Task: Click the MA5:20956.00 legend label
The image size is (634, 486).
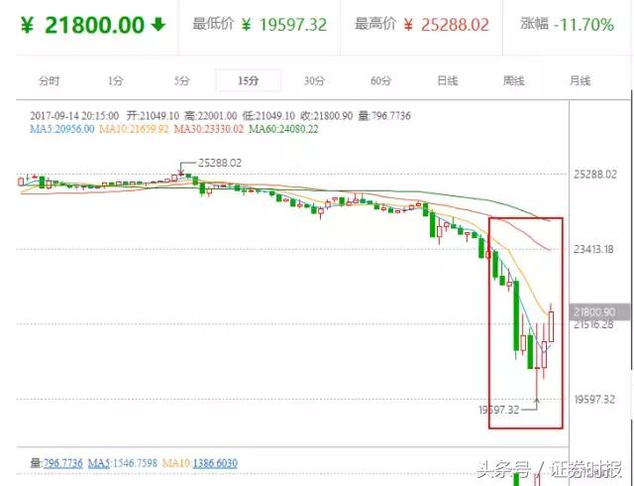Action: (x=61, y=129)
